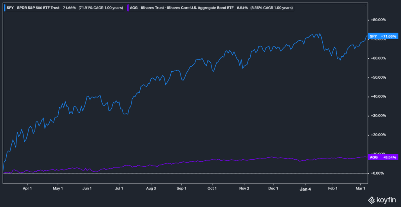Click the Apr 1 date label

pyautogui.click(x=27, y=188)
